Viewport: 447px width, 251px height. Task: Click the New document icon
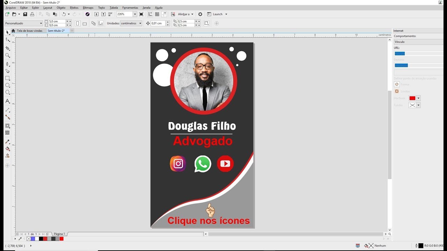click(7, 14)
